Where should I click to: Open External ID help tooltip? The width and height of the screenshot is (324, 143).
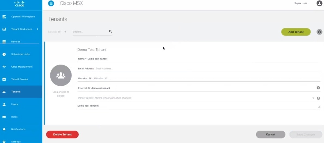coord(318,88)
